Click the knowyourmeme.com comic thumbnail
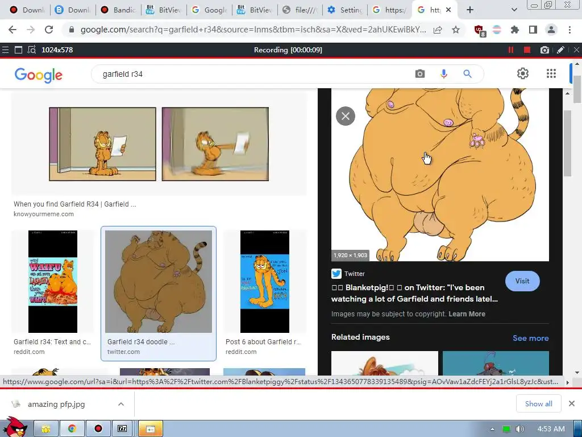The image size is (582, 437). click(x=159, y=144)
